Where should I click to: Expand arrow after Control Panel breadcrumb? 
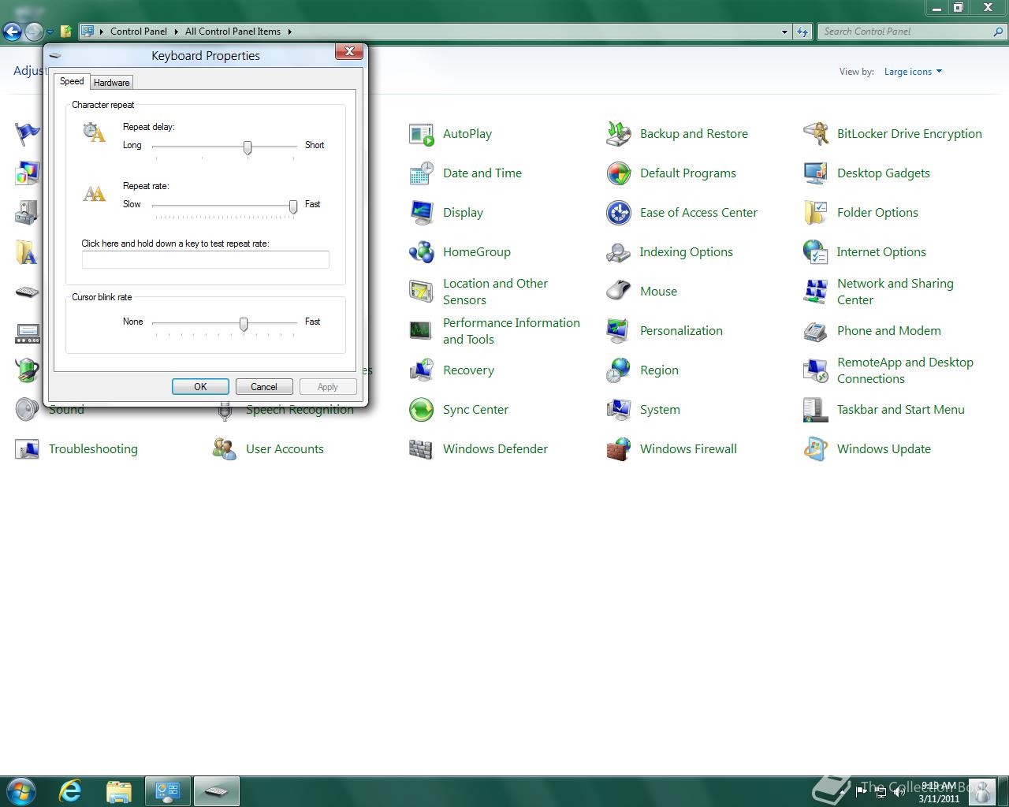pyautogui.click(x=177, y=32)
